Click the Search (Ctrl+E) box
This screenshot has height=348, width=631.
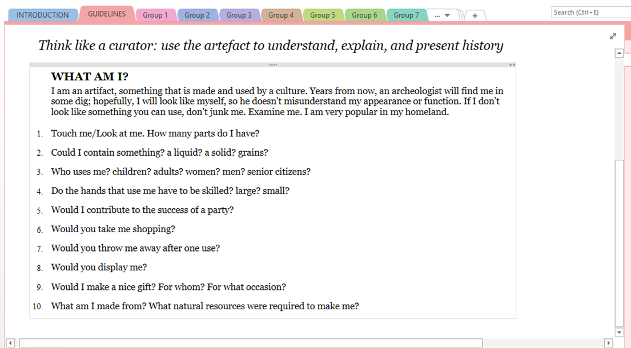point(590,12)
